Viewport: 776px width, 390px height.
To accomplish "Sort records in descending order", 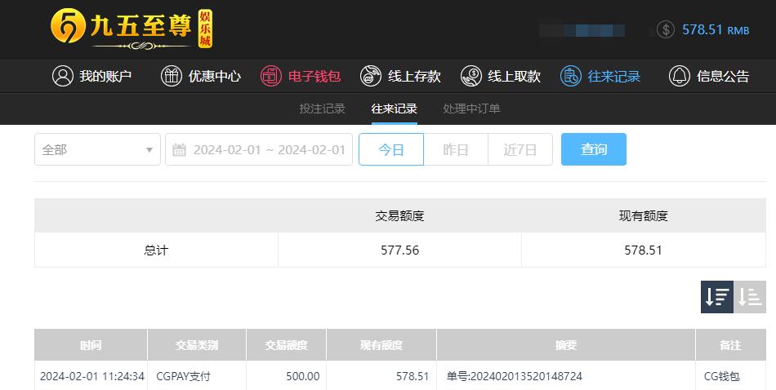I will point(717,296).
